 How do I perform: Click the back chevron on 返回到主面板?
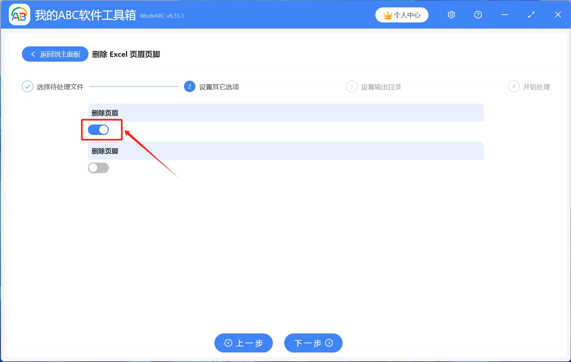pos(33,54)
